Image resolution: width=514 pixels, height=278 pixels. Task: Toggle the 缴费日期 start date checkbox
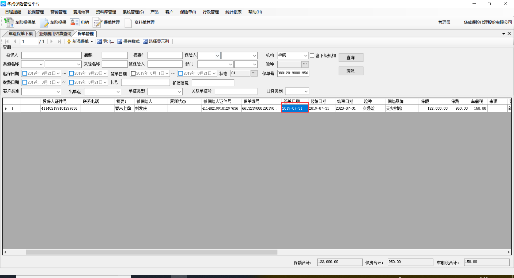pyautogui.click(x=25, y=82)
